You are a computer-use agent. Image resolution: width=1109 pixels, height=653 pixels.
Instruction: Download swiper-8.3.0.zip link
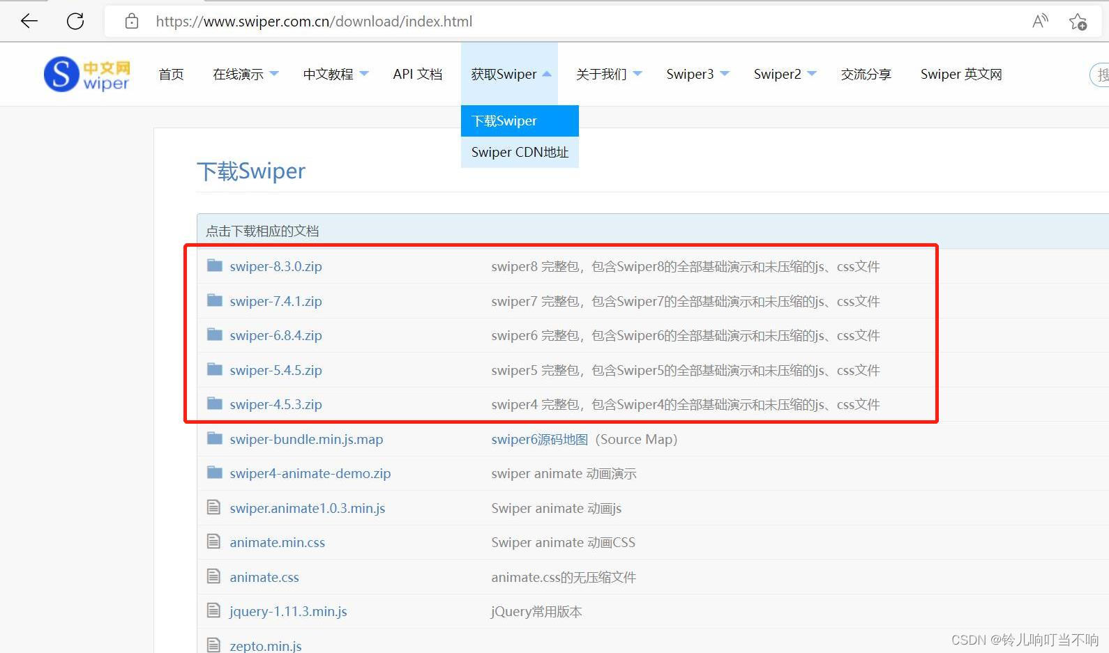point(276,266)
